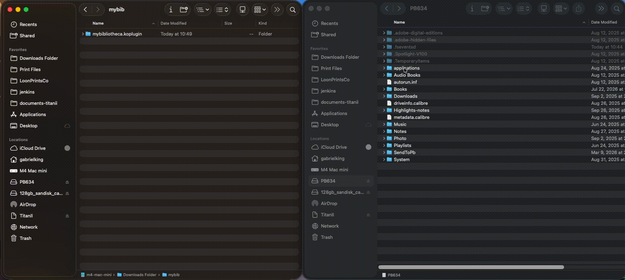
Task: Open search in mybib window
Action: [x=292, y=10]
